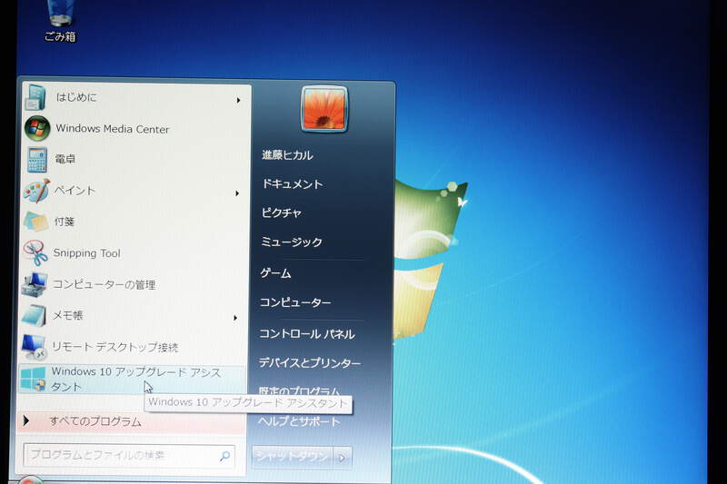This screenshot has height=484, width=727.
Task: Select Windows 10 アップグレード アシスタント entry text
Action: [135, 380]
